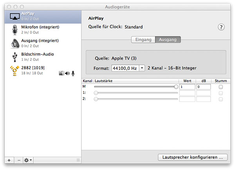Mute the master channel M checkbox

[221, 87]
